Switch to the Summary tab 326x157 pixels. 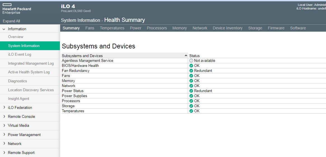(71, 28)
